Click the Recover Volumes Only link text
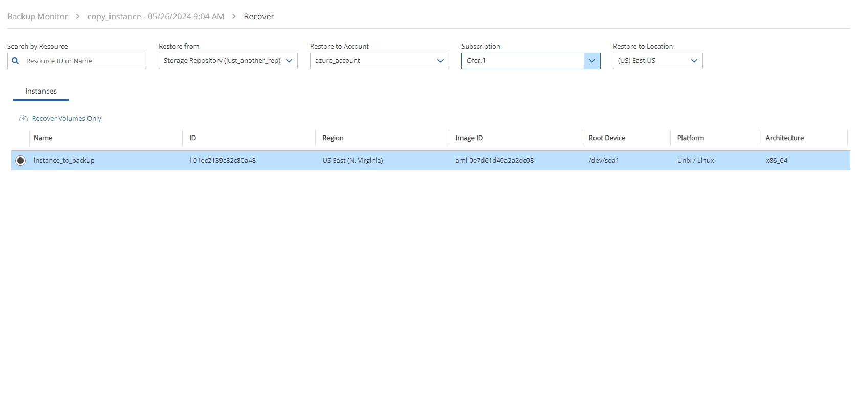Viewport: 858px width, 407px height. pyautogui.click(x=67, y=119)
